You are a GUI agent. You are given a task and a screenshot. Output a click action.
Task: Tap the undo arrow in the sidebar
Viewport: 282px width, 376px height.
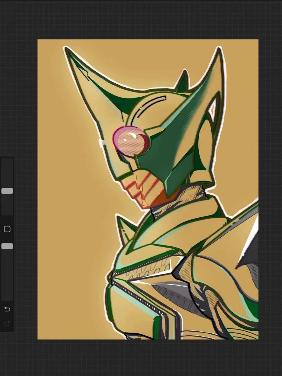(x=7, y=309)
